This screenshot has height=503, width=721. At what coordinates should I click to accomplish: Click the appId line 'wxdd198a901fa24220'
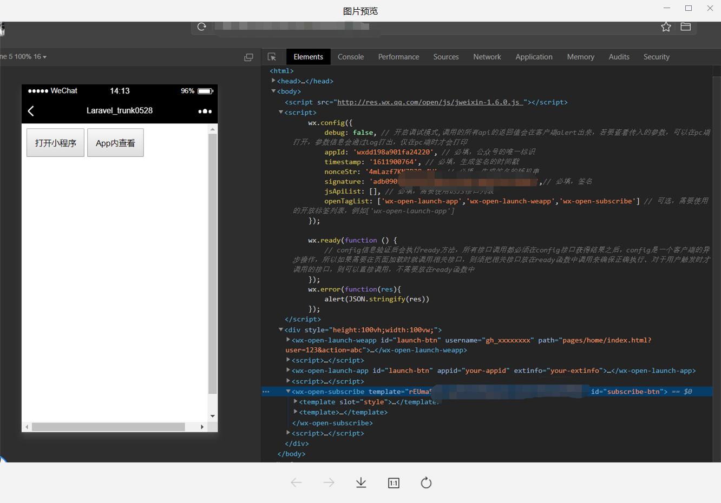coord(430,152)
